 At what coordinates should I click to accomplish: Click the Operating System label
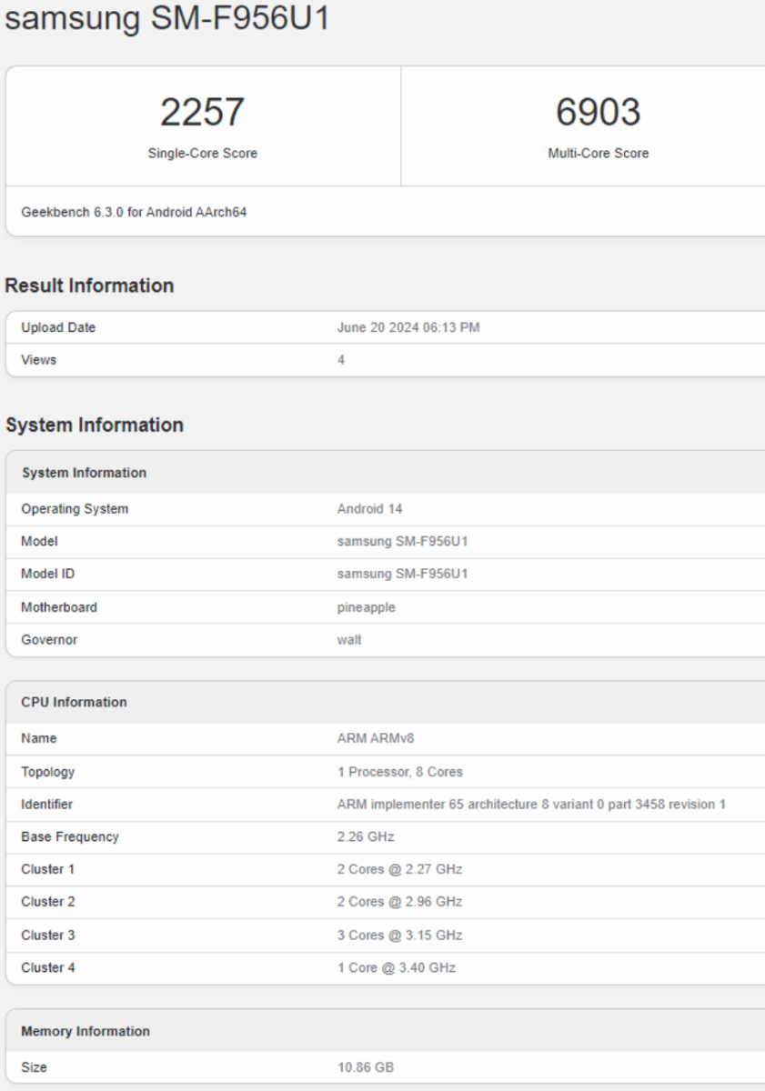click(75, 509)
